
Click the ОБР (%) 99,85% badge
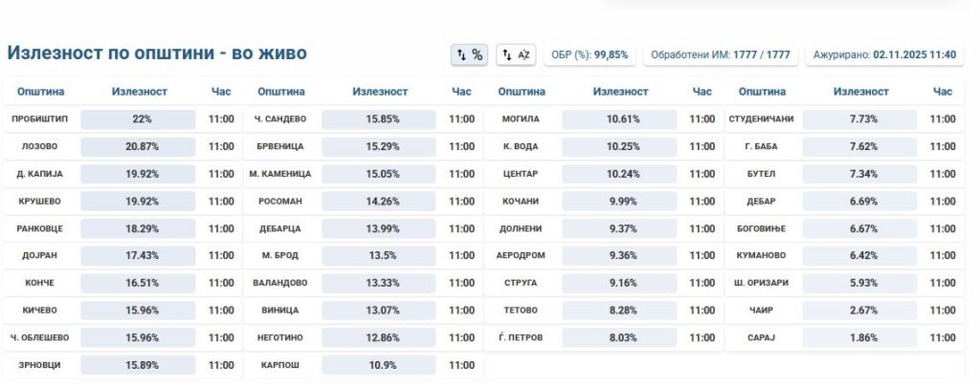point(590,54)
